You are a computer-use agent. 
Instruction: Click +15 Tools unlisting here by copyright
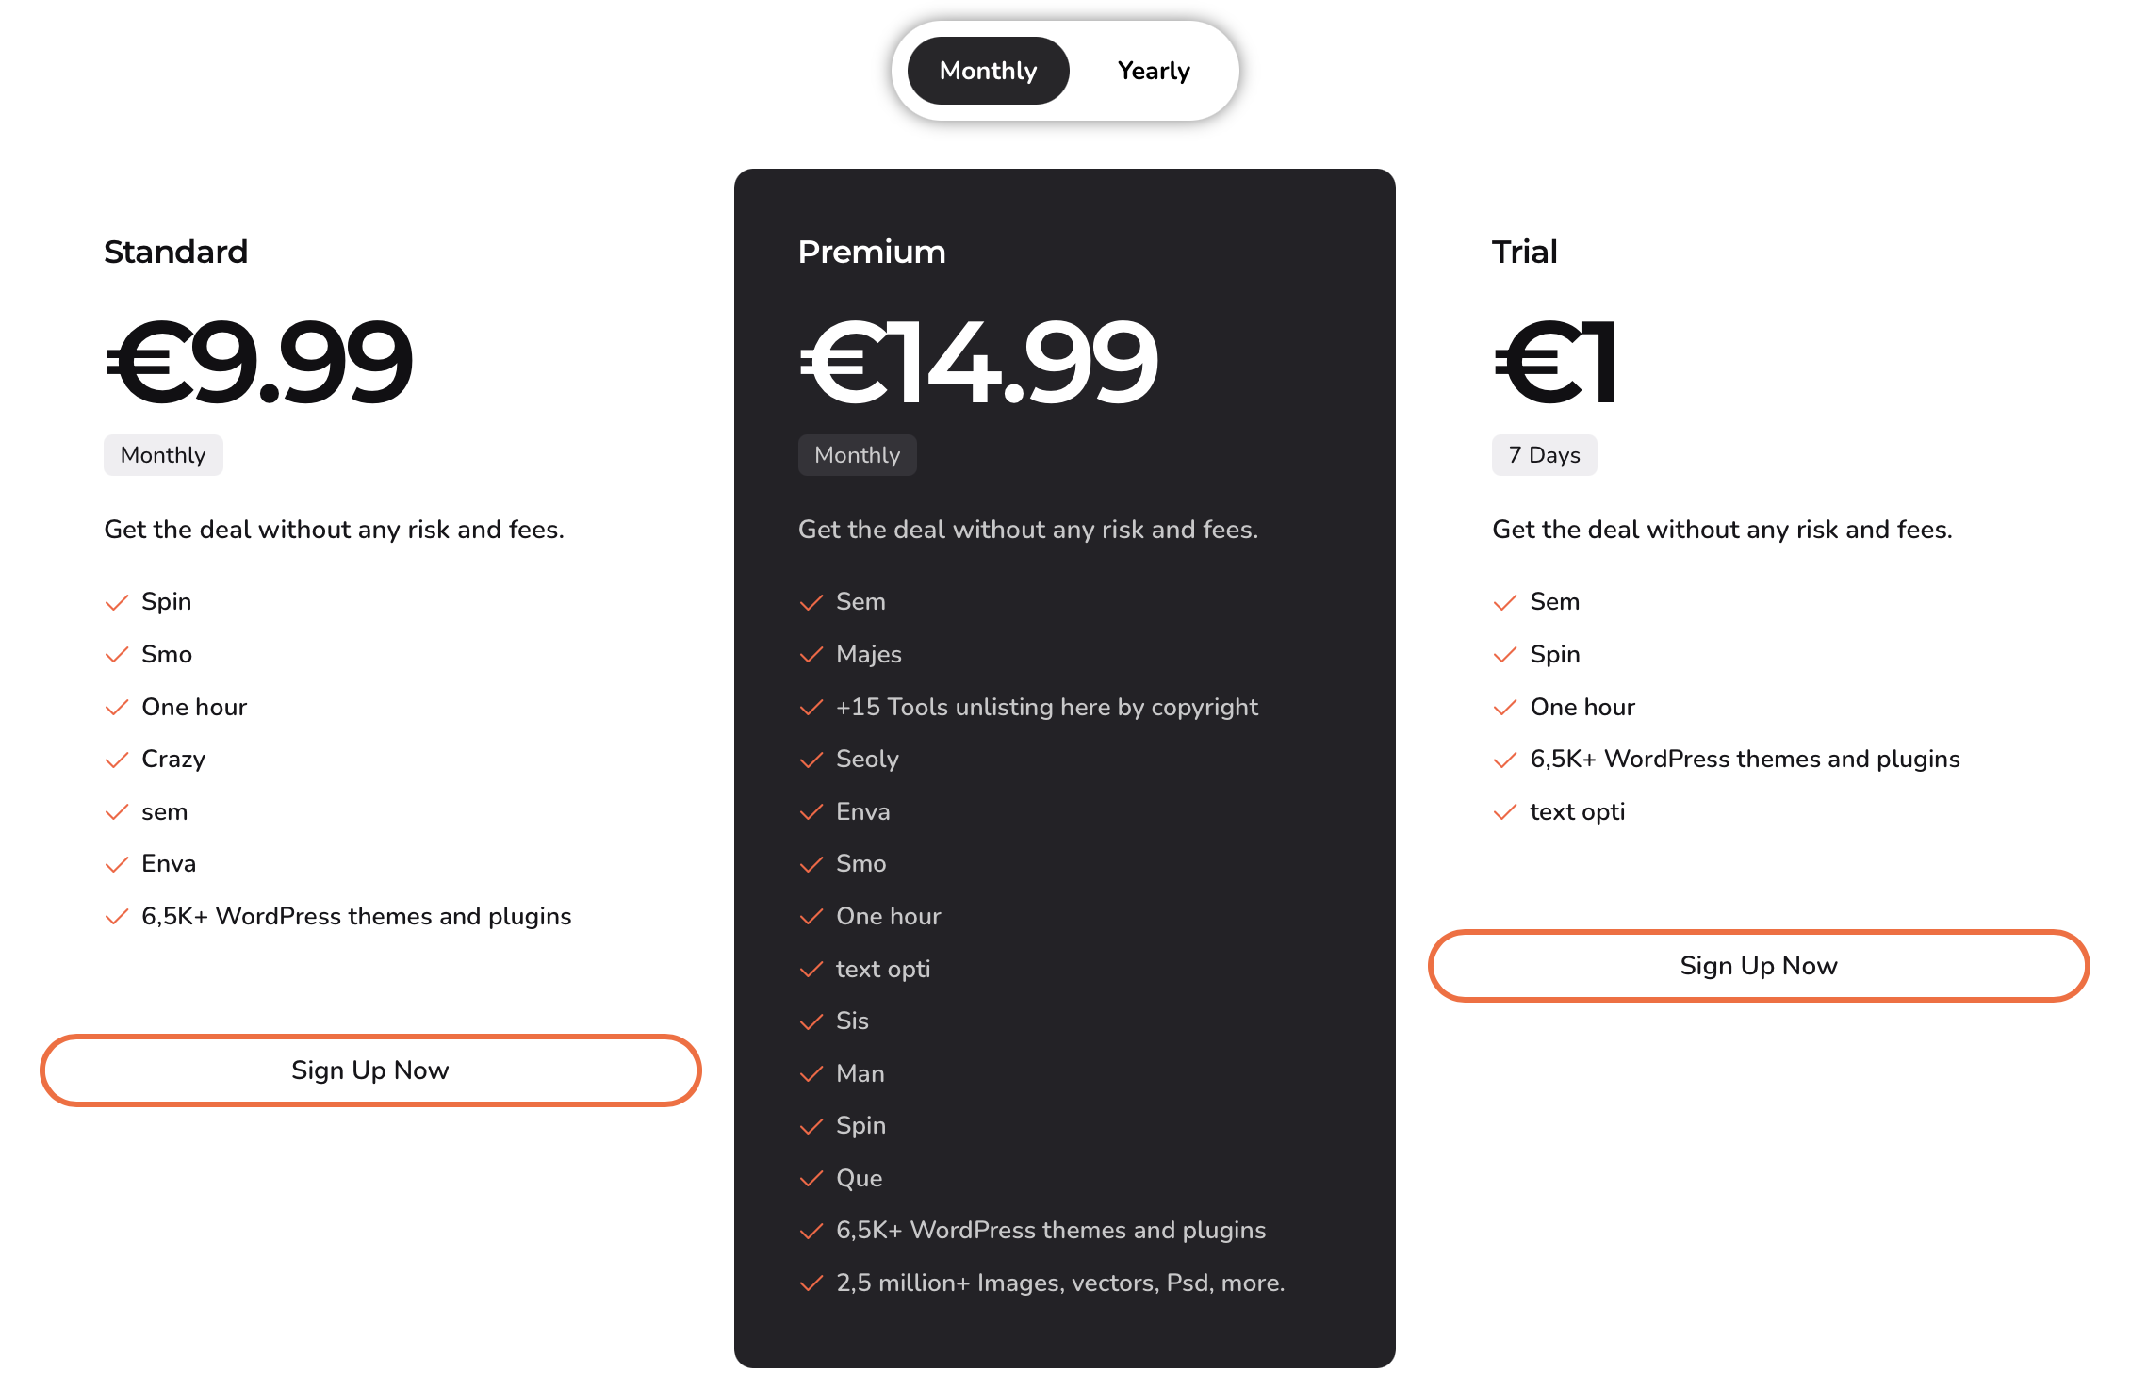(1046, 707)
